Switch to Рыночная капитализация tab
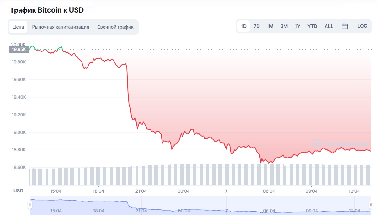Screen dimensions: 377x220 click(x=61, y=27)
